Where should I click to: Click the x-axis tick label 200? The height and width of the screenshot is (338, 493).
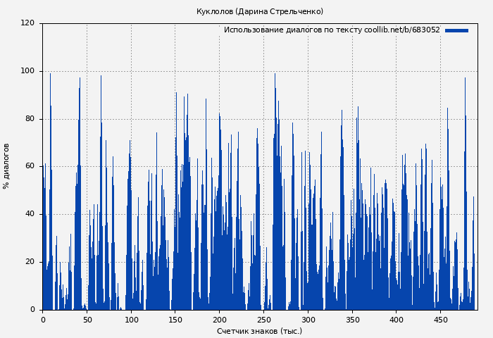220,320
